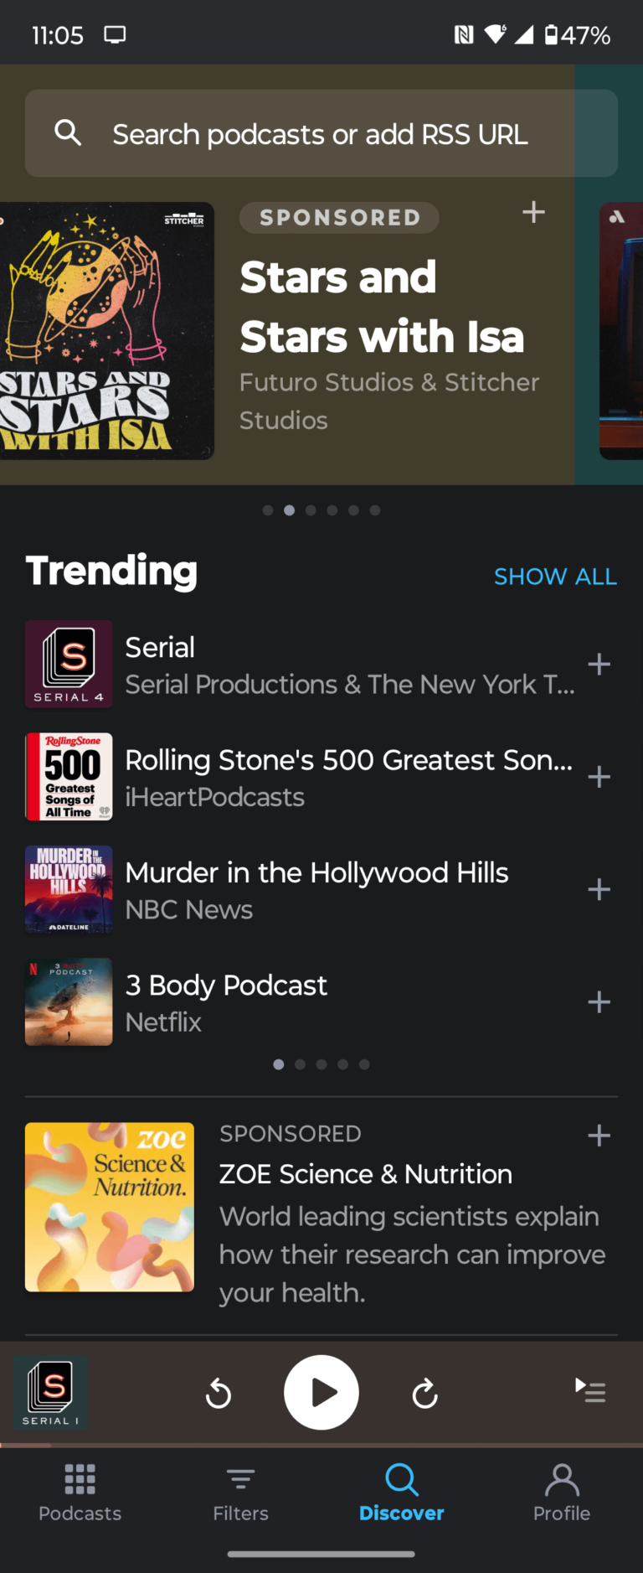The height and width of the screenshot is (1573, 643).
Task: Open the Stars and Stars with Isa artwork
Action: [x=107, y=331]
